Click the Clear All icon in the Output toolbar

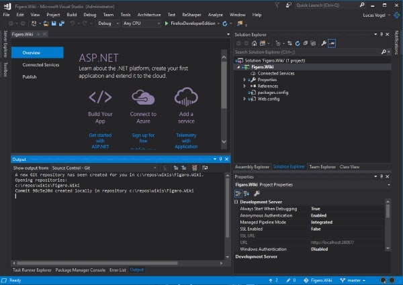(195, 168)
